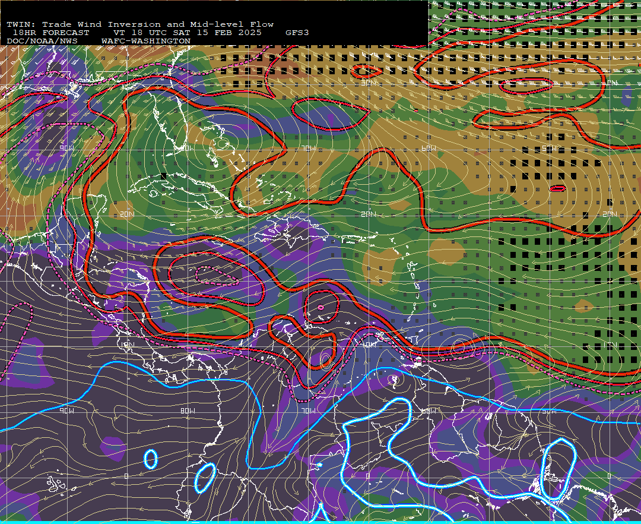Click the 60W label on the 5N grid line
The width and height of the screenshot is (641, 524).
click(x=429, y=411)
